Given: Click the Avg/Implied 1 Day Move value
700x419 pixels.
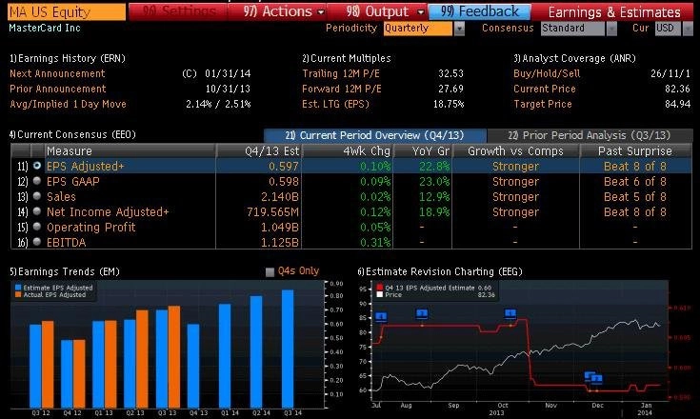Looking at the screenshot, I should click(x=218, y=104).
